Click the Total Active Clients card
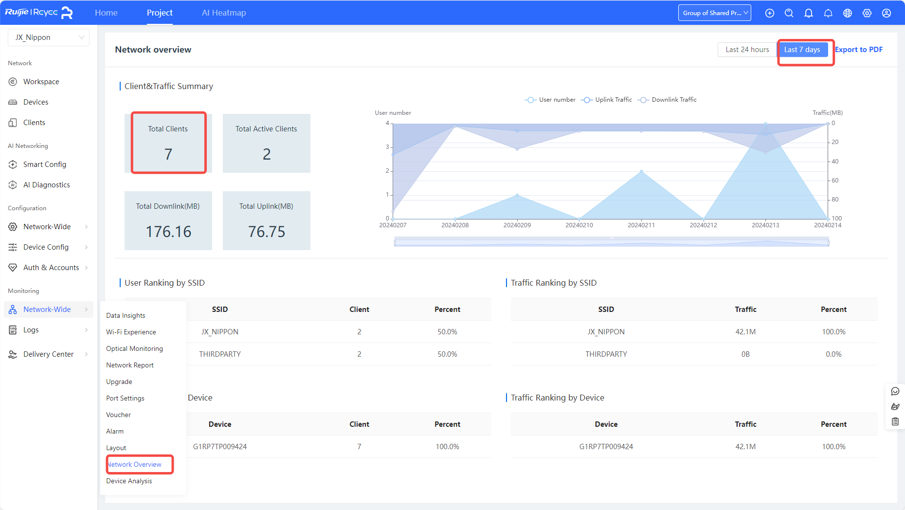905x510 pixels. [266, 143]
